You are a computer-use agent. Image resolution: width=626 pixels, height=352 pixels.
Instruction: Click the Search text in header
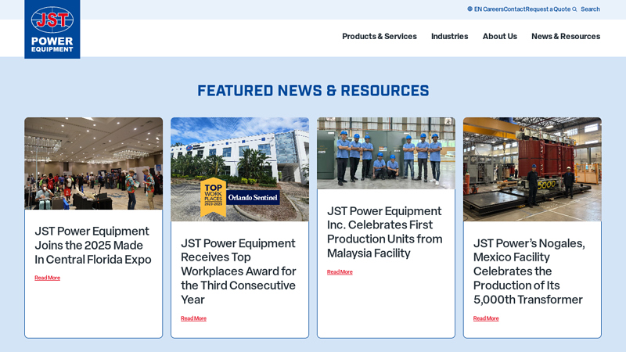pos(590,9)
